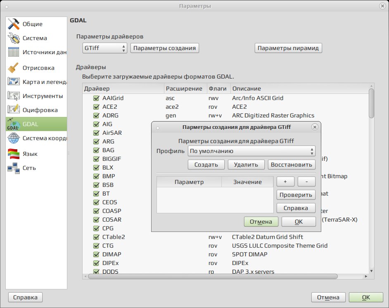Open the Система section icon
389x308 pixels.
point(13,38)
